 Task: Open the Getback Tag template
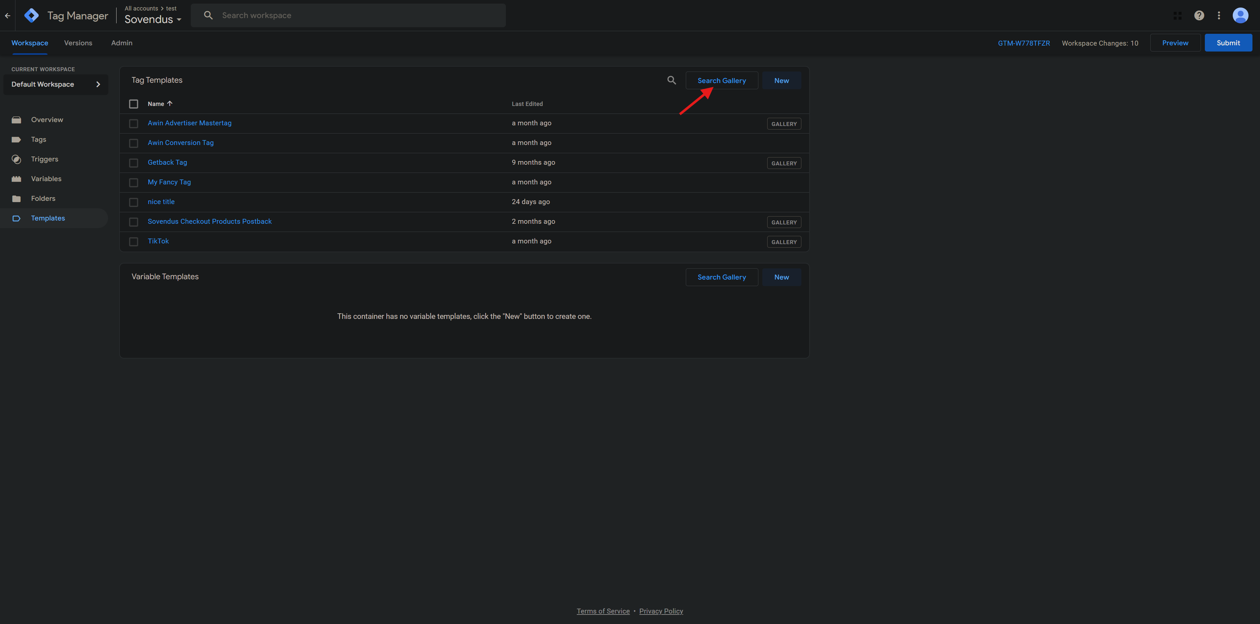(x=167, y=162)
